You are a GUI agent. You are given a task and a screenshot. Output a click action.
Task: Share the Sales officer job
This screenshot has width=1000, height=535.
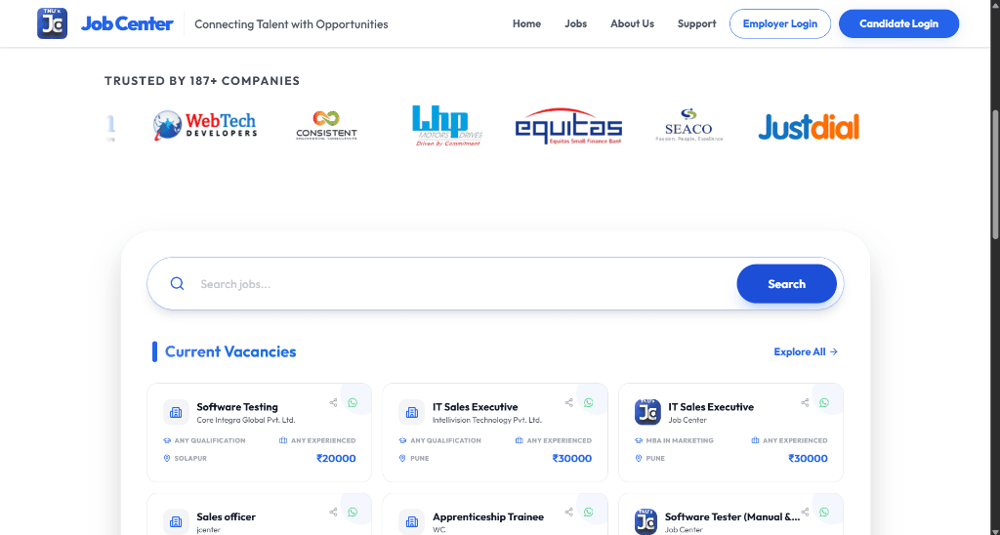click(333, 512)
